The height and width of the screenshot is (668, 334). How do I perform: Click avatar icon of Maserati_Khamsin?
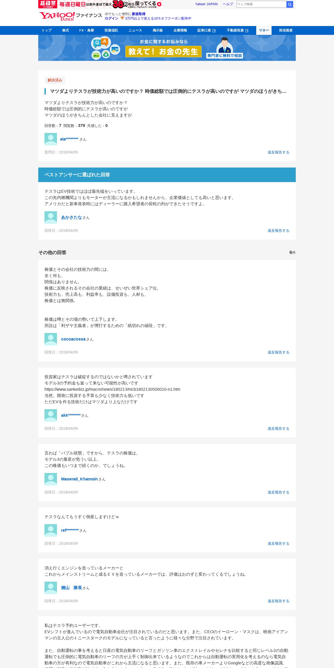[51, 479]
